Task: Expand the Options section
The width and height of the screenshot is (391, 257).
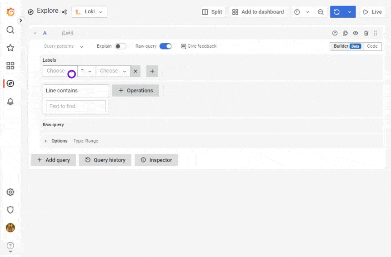Action: coord(45,141)
